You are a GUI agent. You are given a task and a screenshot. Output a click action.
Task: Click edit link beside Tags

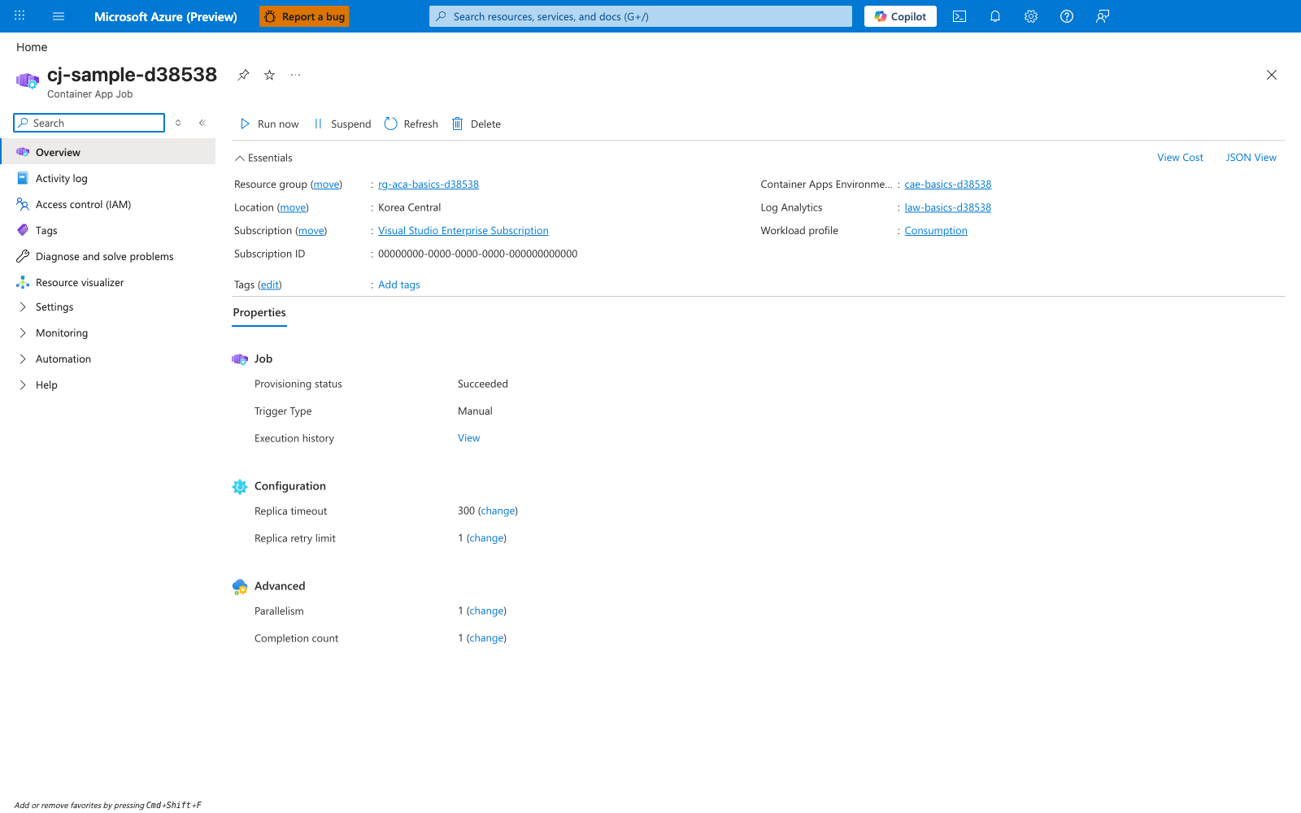tap(270, 285)
